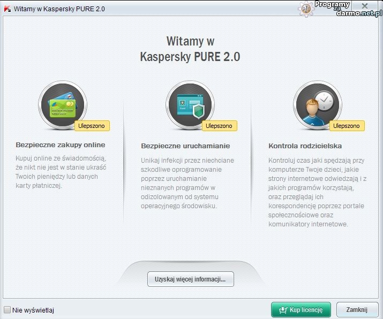Click the description starting with Kupuj online ze świadomością
This screenshot has width=383, height=319.
coord(61,172)
